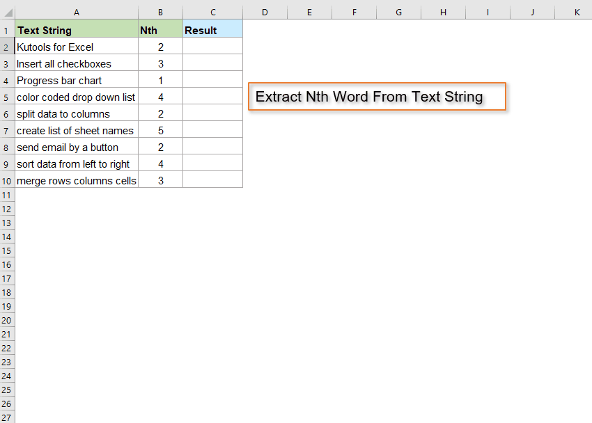Click the Select All corner button
The height and width of the screenshot is (423, 592).
point(7,12)
